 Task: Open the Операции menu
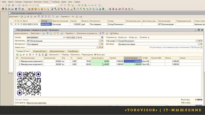click(19, 2)
